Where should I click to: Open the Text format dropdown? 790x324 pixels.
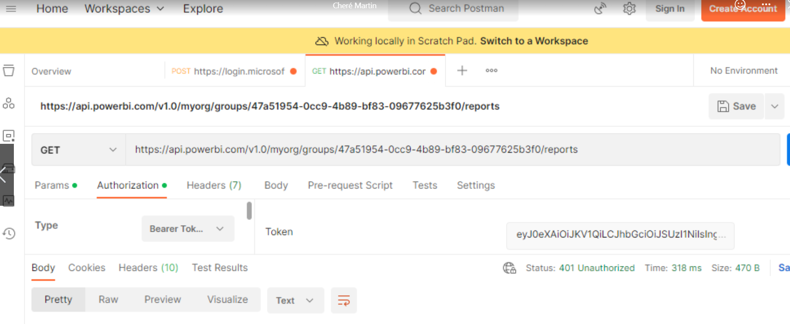pyautogui.click(x=295, y=300)
